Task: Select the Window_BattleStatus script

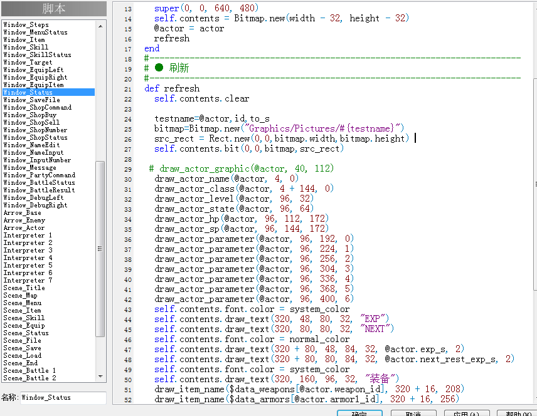Action: tap(39, 183)
